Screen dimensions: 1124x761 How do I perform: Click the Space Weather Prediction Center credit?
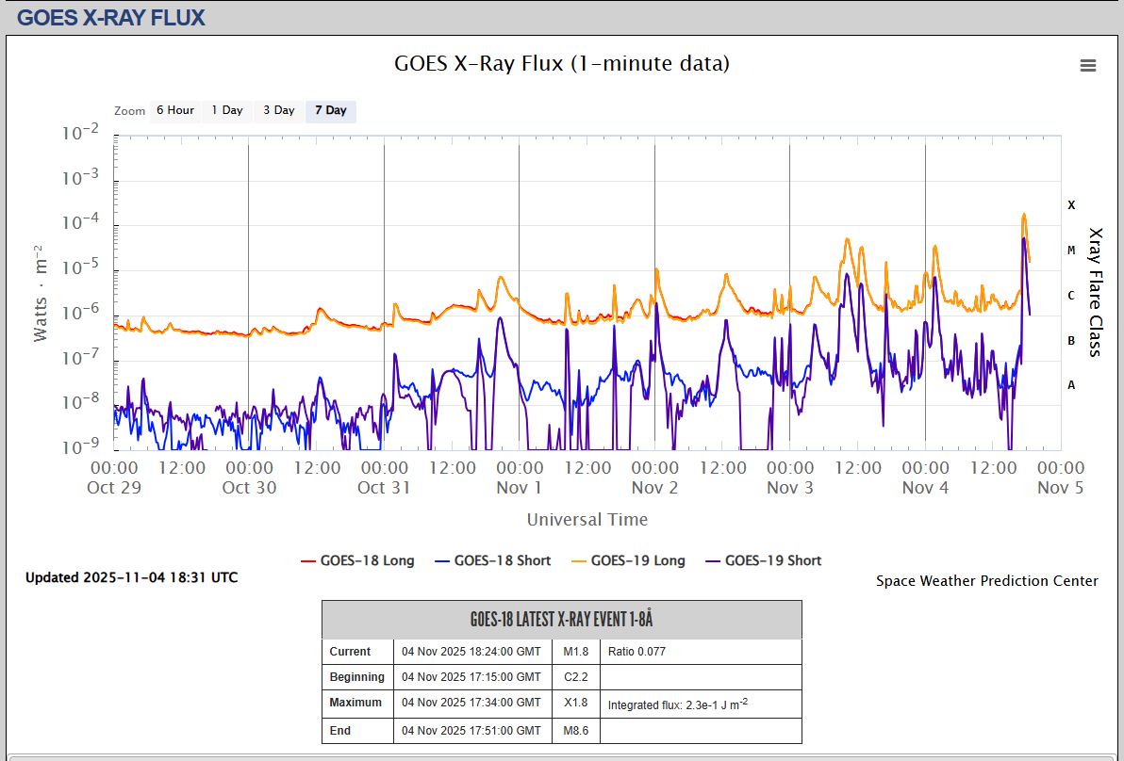(x=986, y=581)
